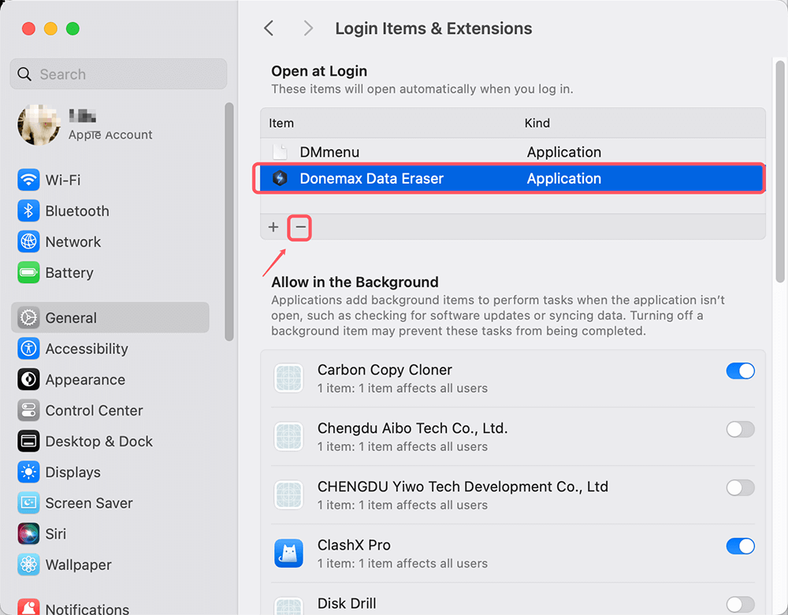Disable Carbon Copy Cloner background access

click(740, 371)
